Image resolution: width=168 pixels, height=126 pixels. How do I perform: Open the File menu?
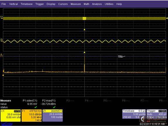(x=4, y=4)
